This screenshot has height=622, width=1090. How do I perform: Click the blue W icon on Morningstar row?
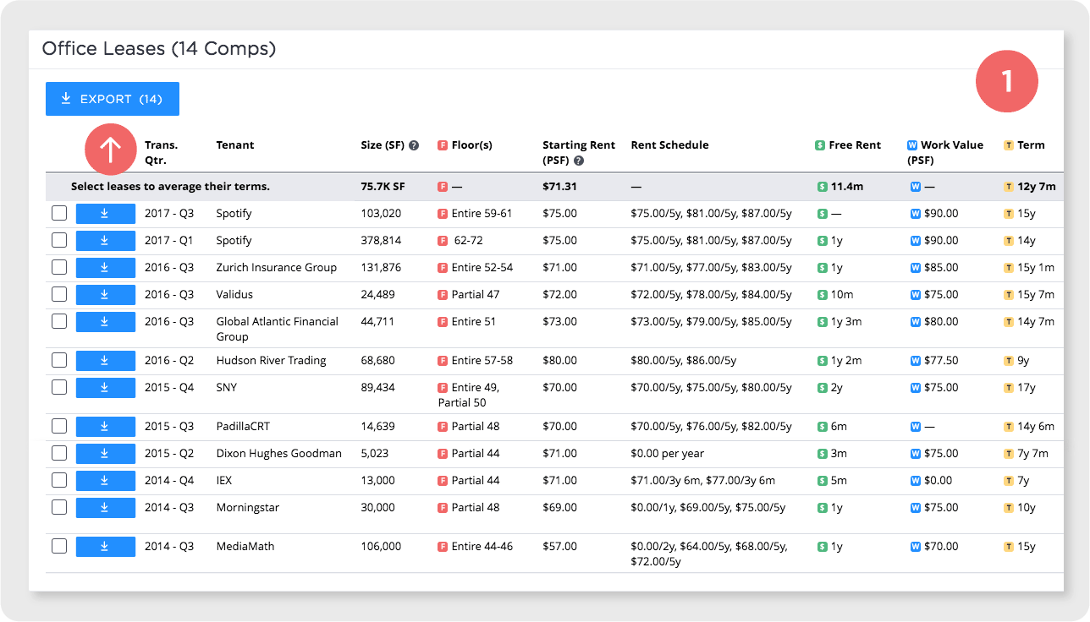[x=914, y=507]
